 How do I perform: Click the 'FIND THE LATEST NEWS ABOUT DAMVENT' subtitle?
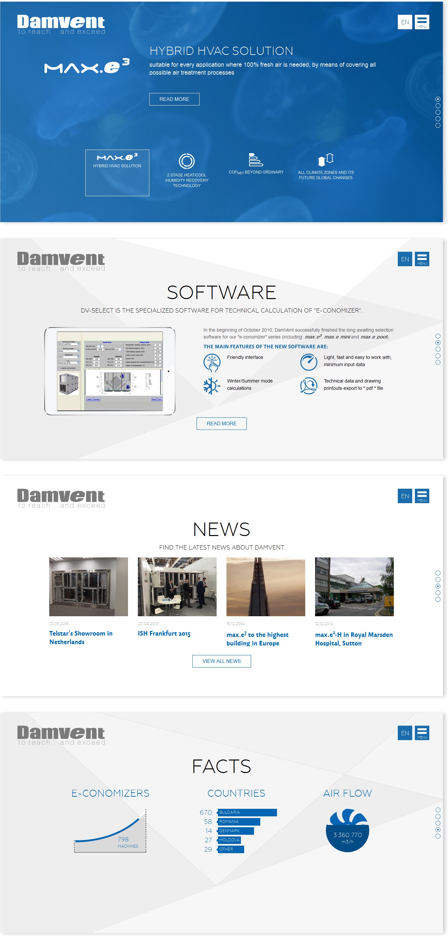[222, 547]
